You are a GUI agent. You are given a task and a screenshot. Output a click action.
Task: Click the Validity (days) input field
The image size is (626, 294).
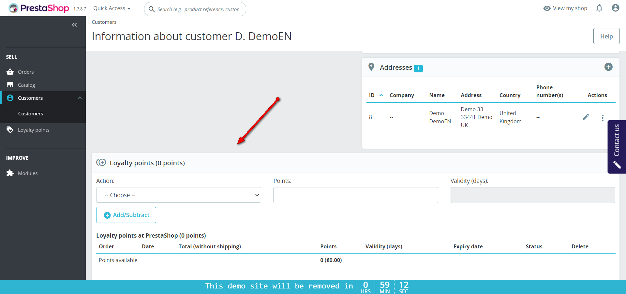click(x=533, y=195)
